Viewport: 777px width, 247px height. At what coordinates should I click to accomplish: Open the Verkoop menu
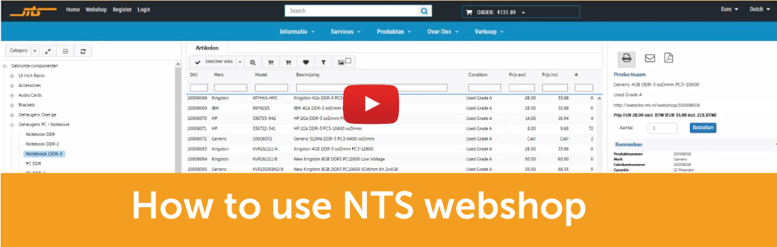point(488,32)
